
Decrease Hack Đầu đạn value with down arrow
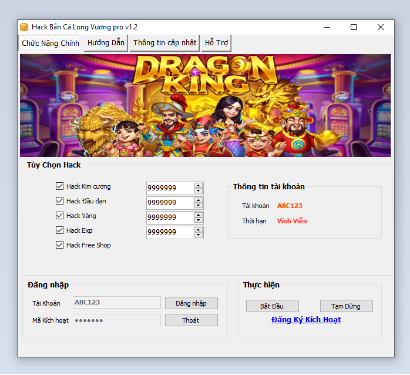(x=199, y=206)
